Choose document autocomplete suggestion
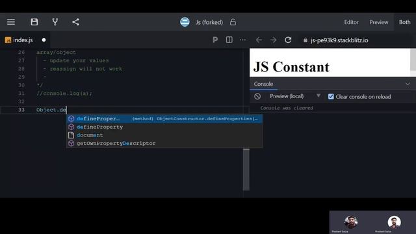Viewport: 416px width, 234px height. tap(164, 135)
